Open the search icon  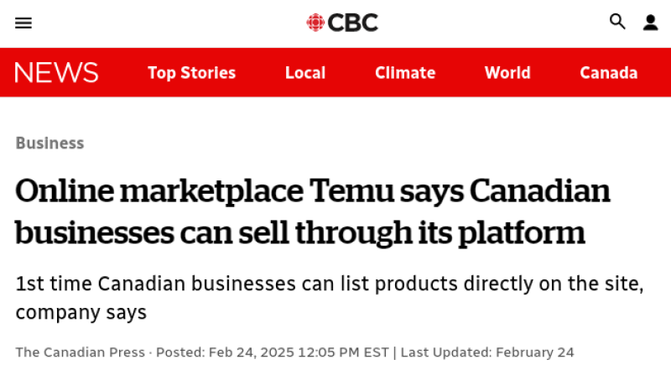click(617, 23)
